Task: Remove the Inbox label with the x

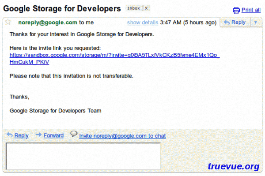Action: point(146,8)
